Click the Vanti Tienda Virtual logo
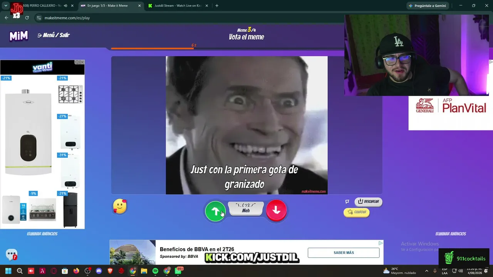 pyautogui.click(x=42, y=67)
